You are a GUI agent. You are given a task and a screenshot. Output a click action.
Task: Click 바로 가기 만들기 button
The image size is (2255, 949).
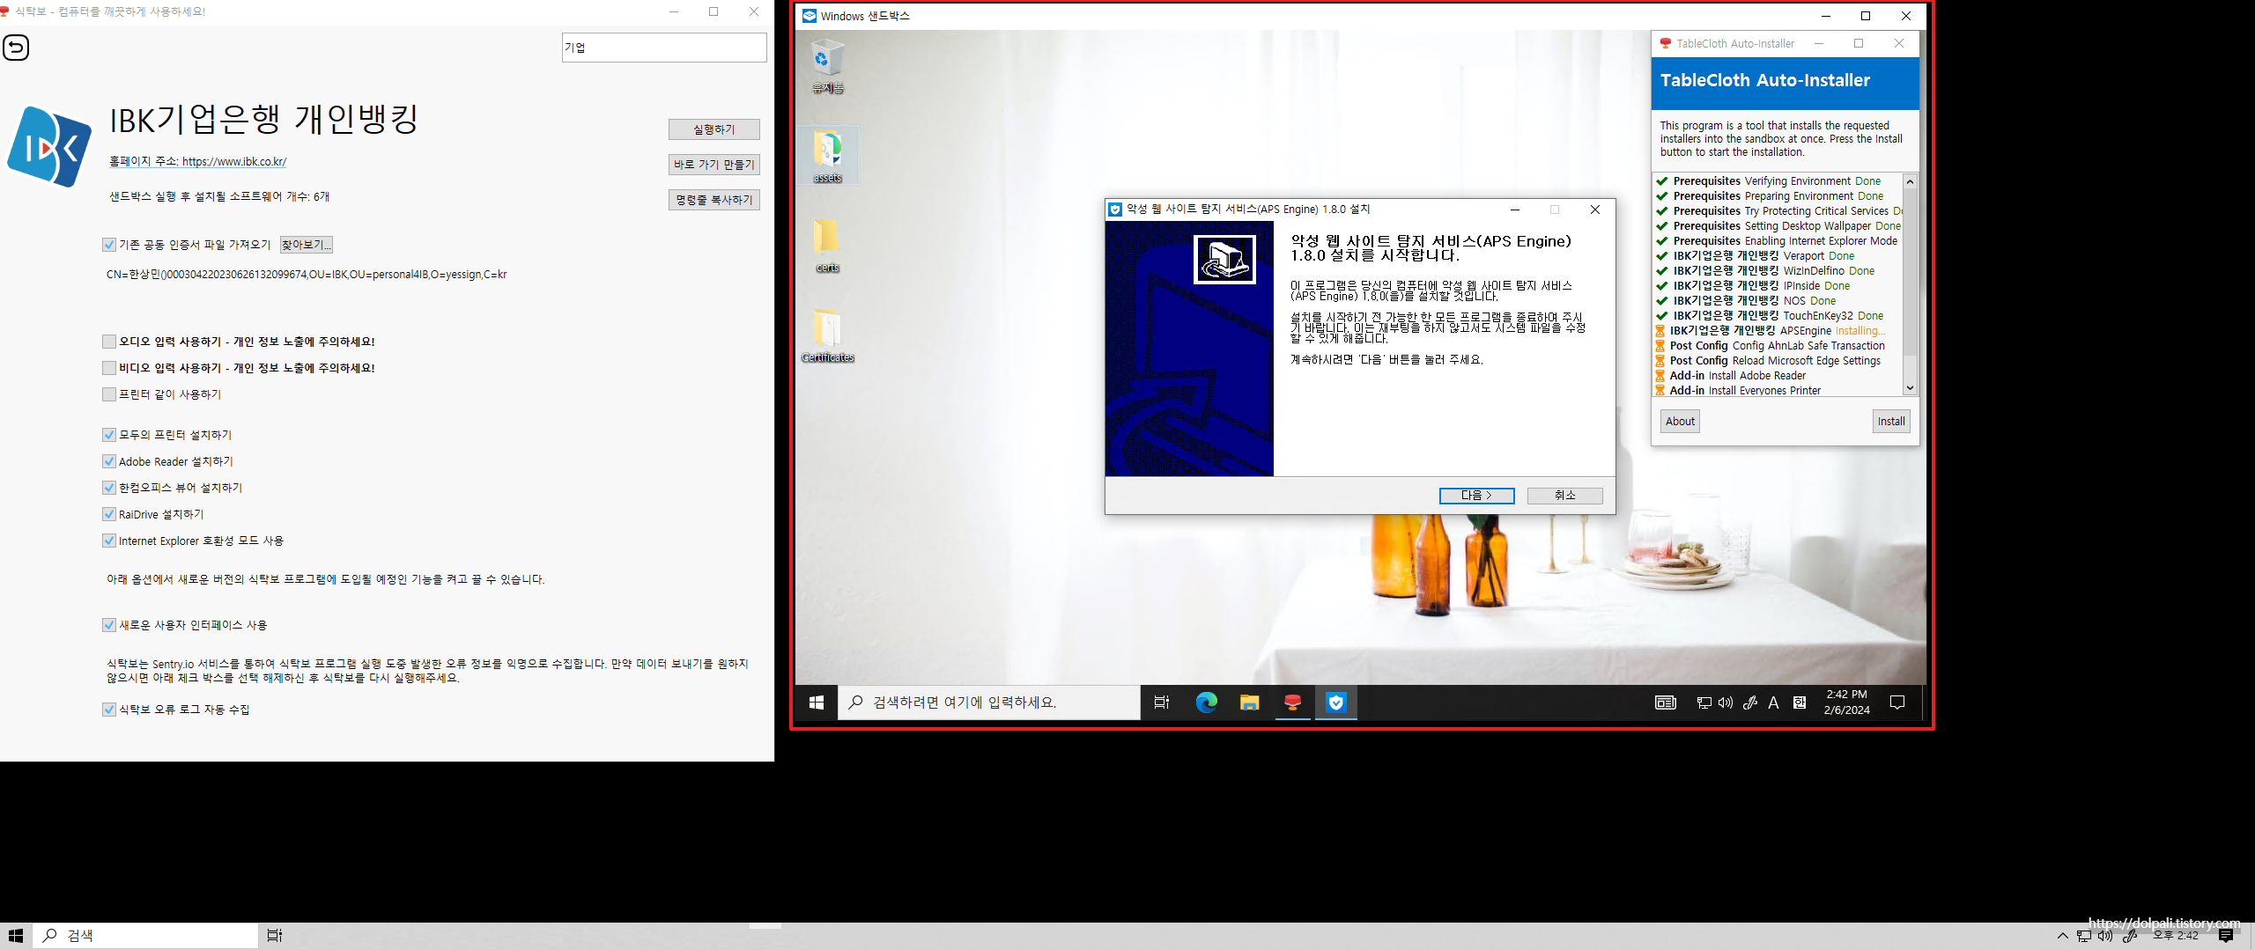pyautogui.click(x=713, y=165)
